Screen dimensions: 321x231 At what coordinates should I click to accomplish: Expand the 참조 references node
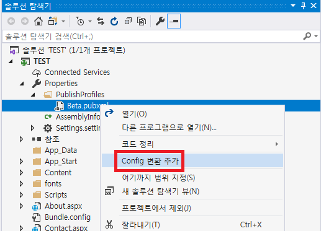coord(21,139)
